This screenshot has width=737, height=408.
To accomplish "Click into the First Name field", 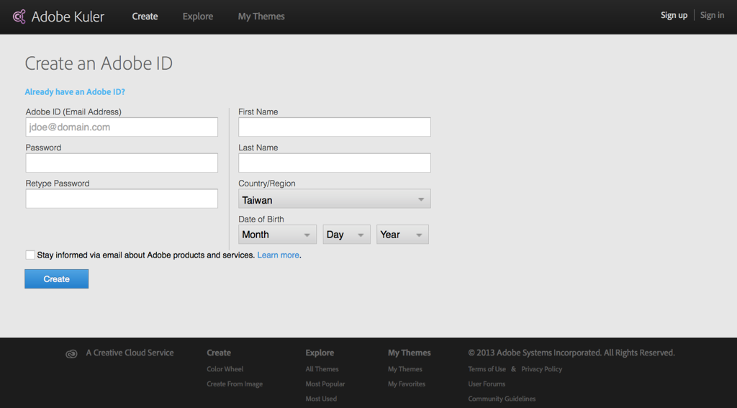I will click(334, 127).
